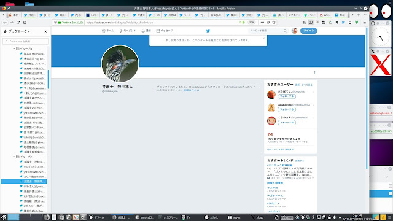List all tabs dropdown arrow

[365, 15]
